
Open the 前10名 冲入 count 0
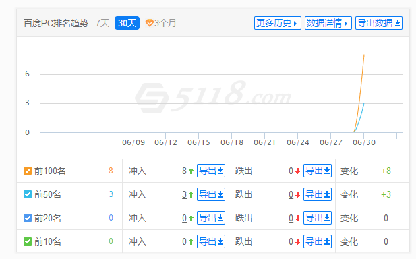184,242
